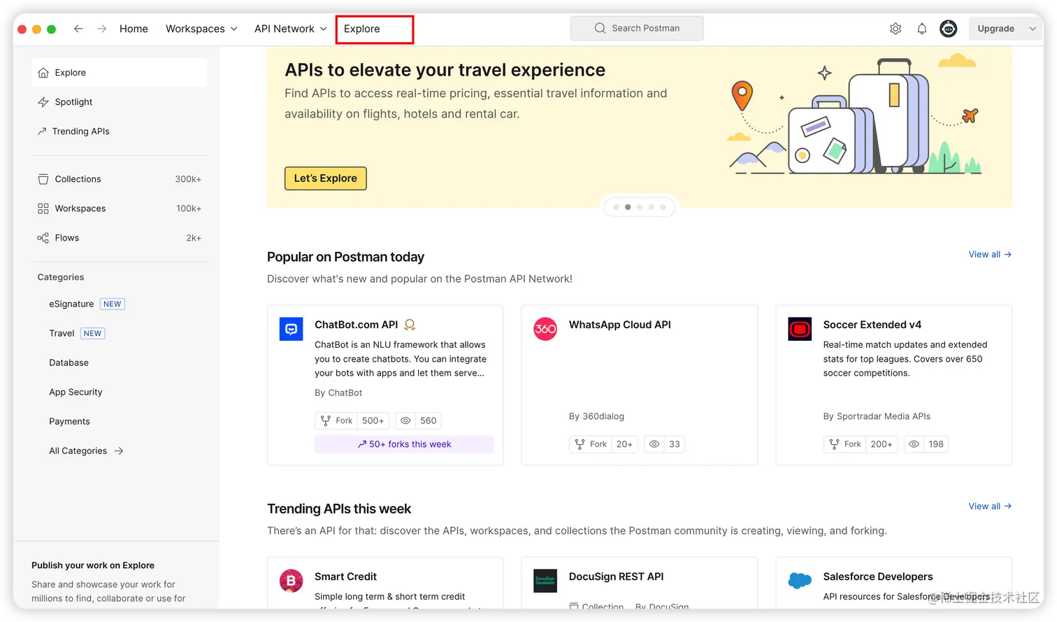Screen dimensions: 1057x622
Task: Click Collections in the sidebar
Action: tap(120, 179)
